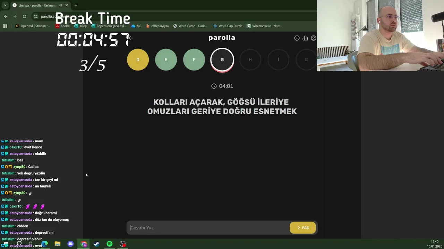This screenshot has width=444, height=249.
Task: Select the green letter E circle
Action: [166, 59]
